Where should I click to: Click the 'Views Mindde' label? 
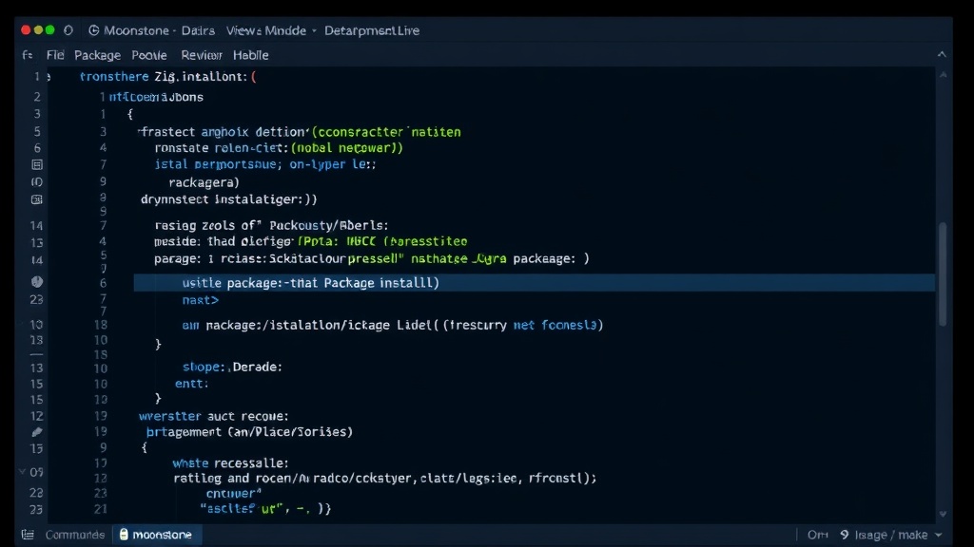click(x=266, y=30)
